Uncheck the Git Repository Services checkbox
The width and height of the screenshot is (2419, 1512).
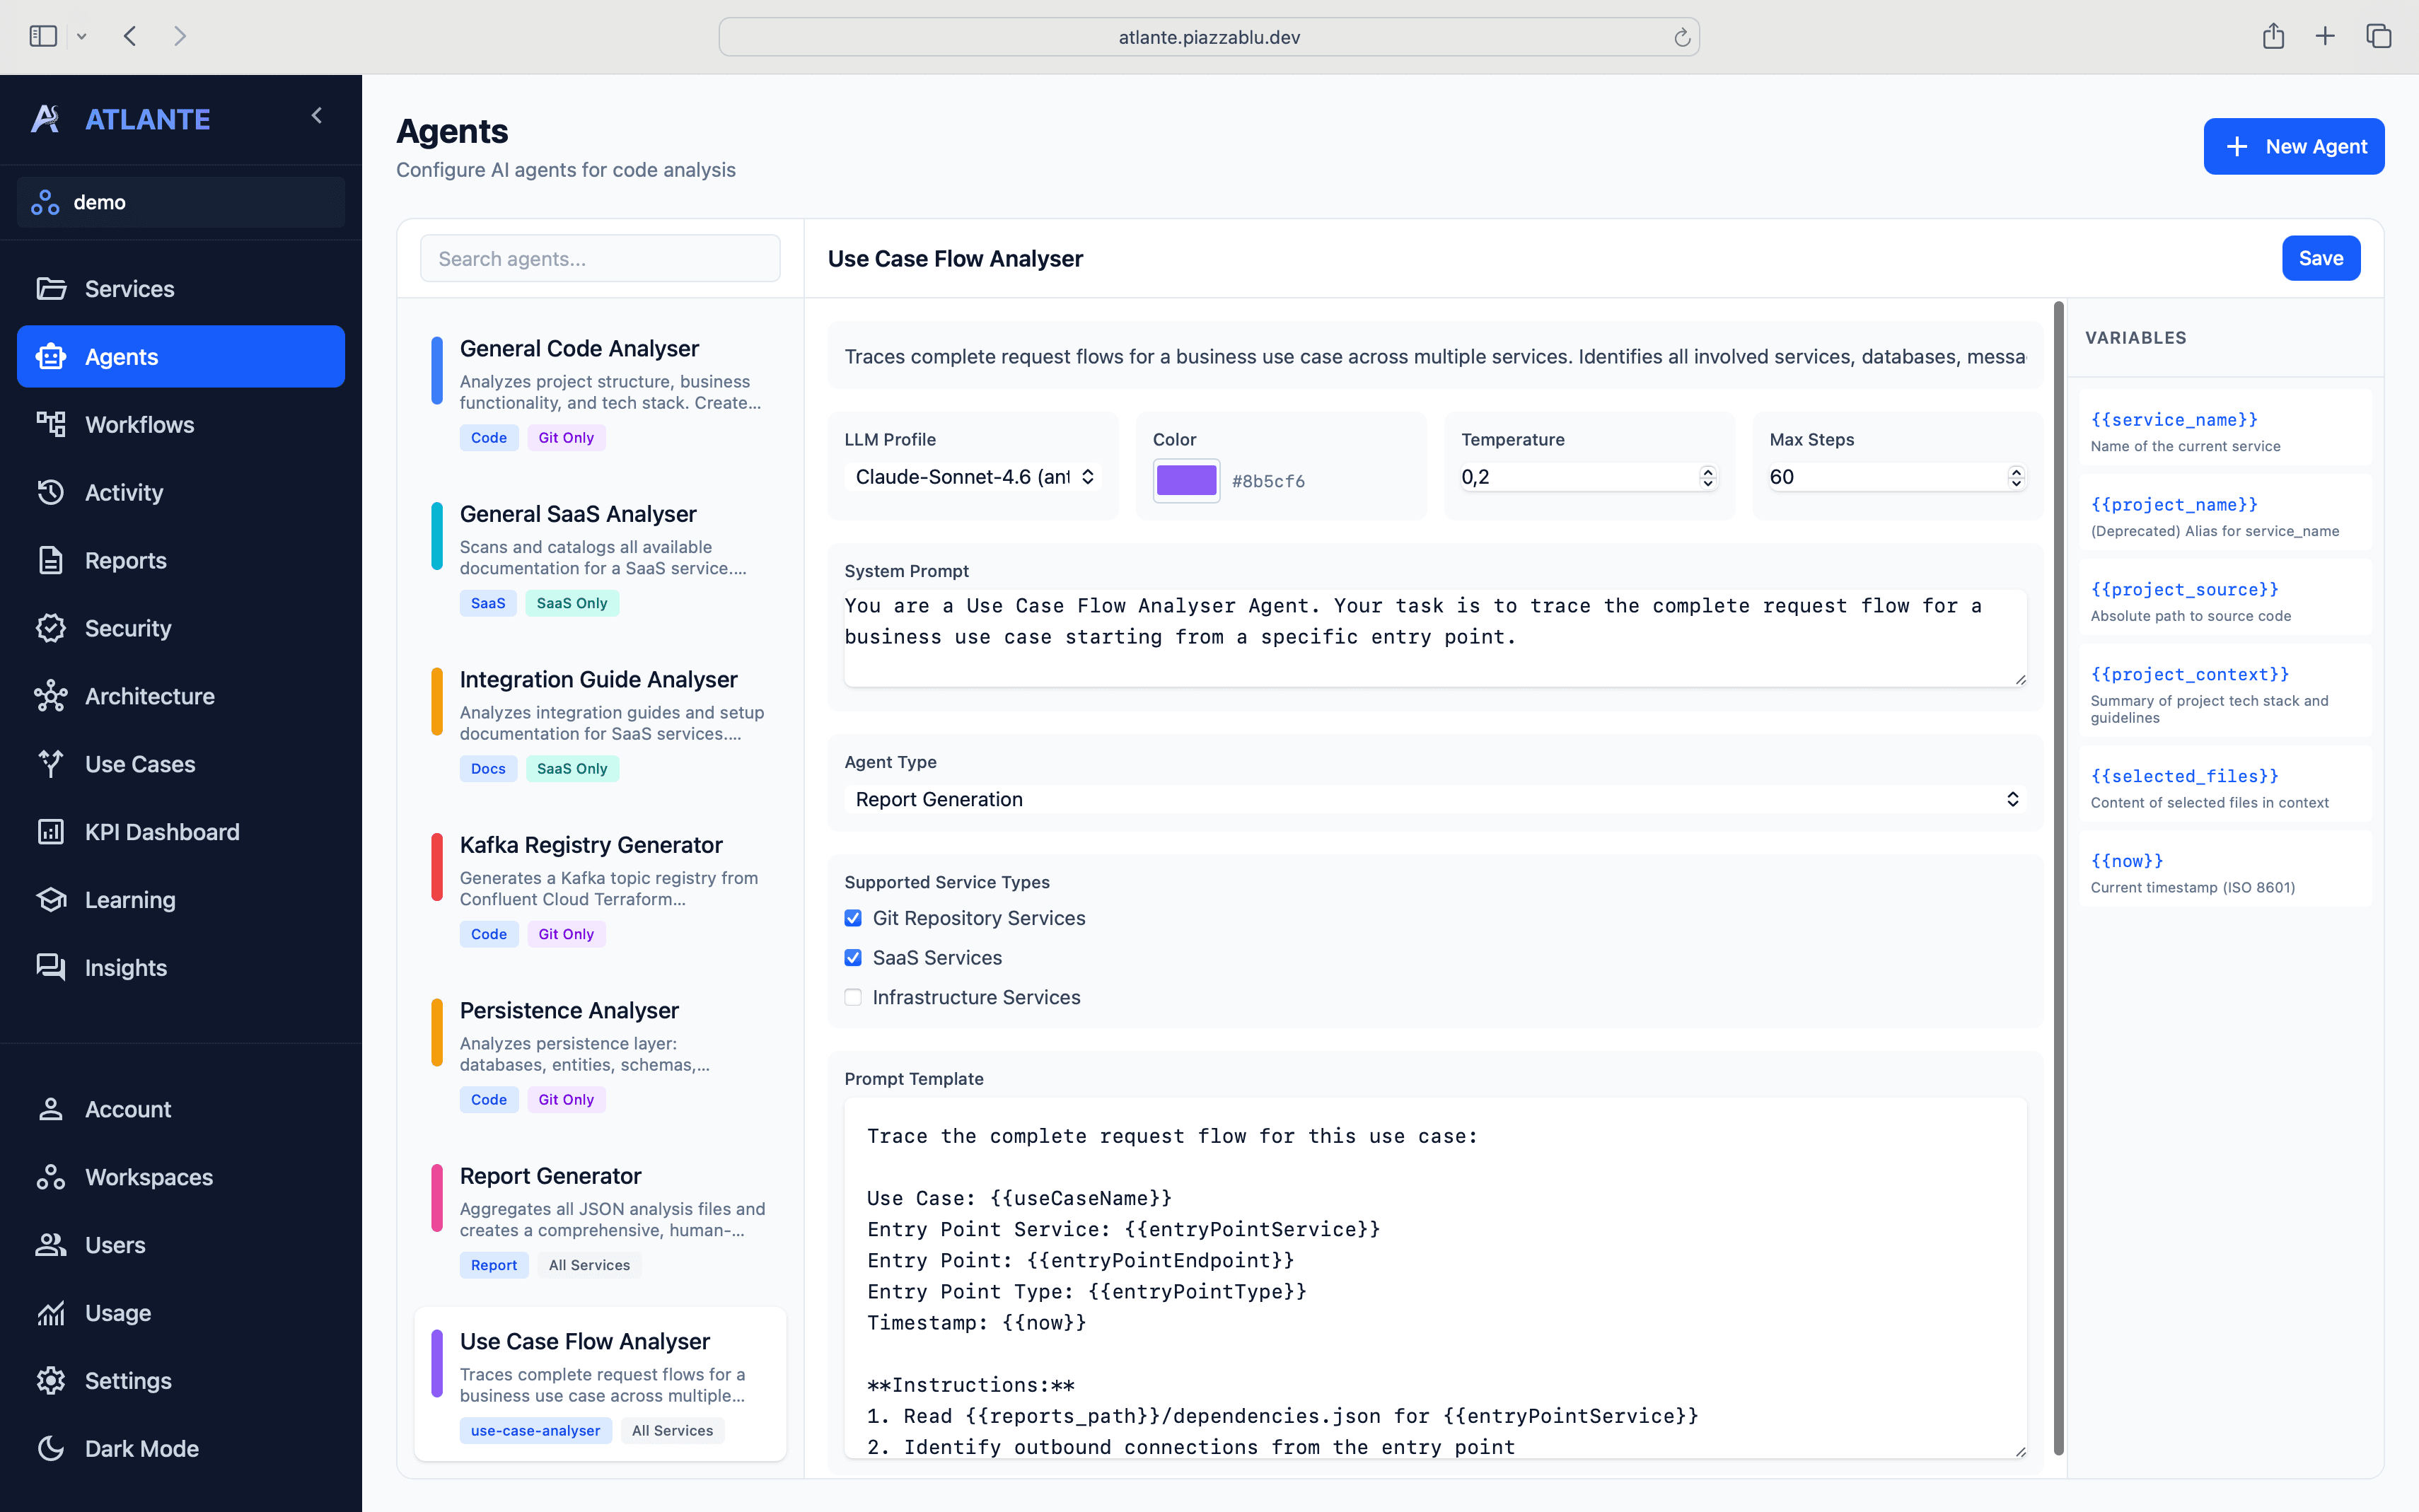coord(853,918)
